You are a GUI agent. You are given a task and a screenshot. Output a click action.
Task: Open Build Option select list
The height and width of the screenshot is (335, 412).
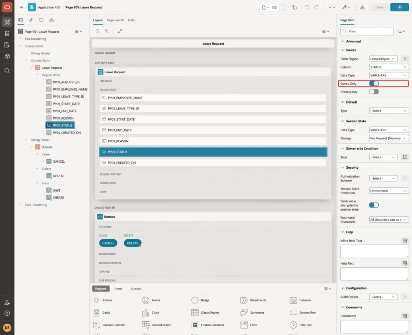tap(383, 297)
